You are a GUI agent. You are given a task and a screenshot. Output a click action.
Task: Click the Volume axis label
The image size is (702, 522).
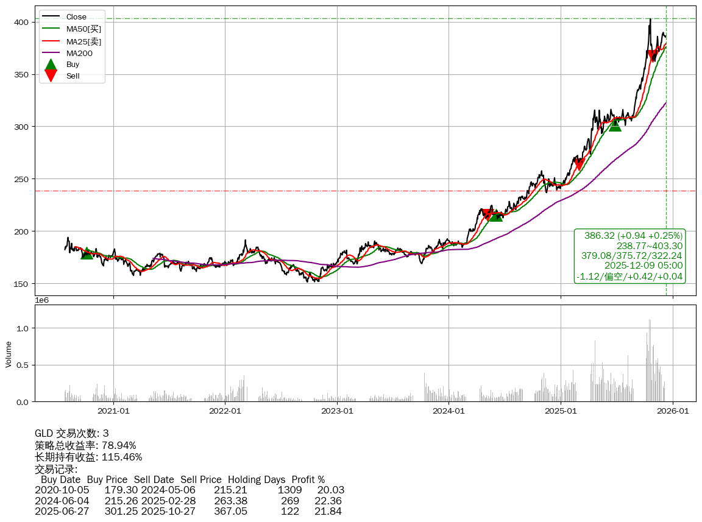9,353
